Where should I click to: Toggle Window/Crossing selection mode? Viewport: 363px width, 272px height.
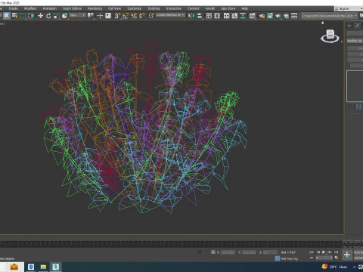31,16
